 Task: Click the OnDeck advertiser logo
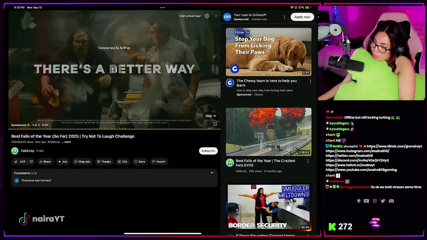(227, 17)
